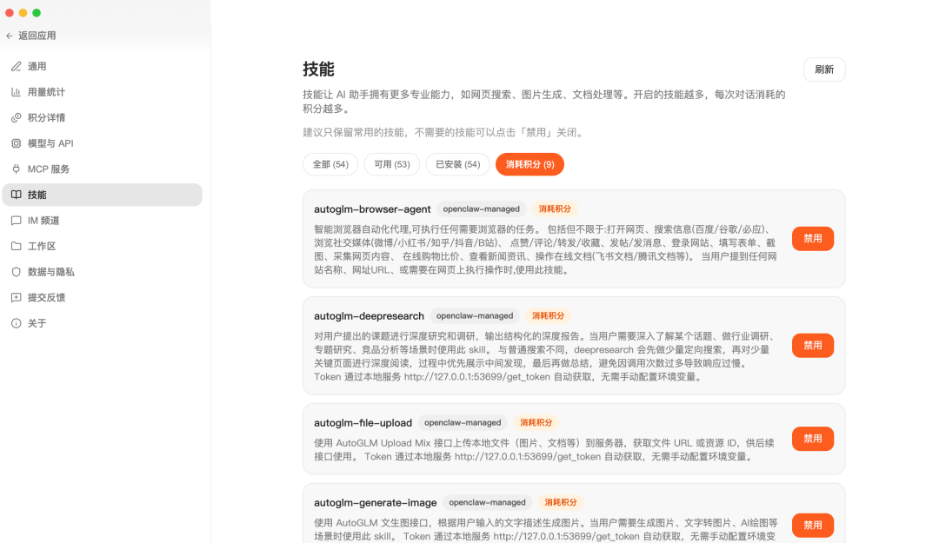Open the 数据与隐私 label

(x=51, y=272)
